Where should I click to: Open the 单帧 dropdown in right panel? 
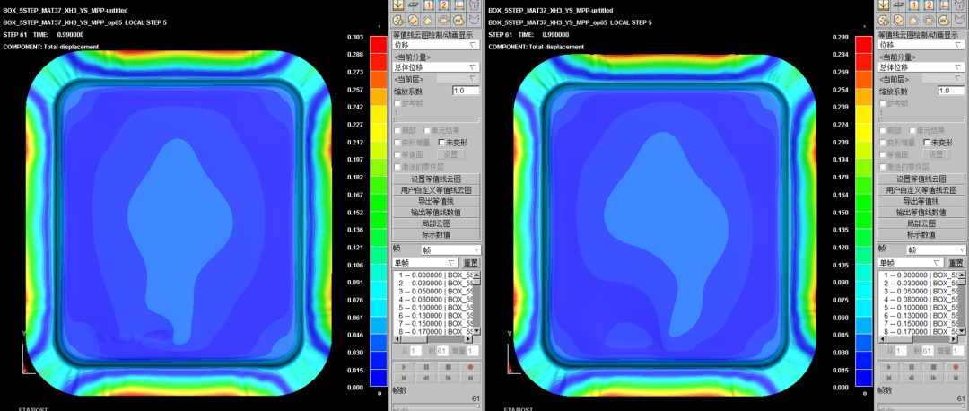(x=910, y=263)
